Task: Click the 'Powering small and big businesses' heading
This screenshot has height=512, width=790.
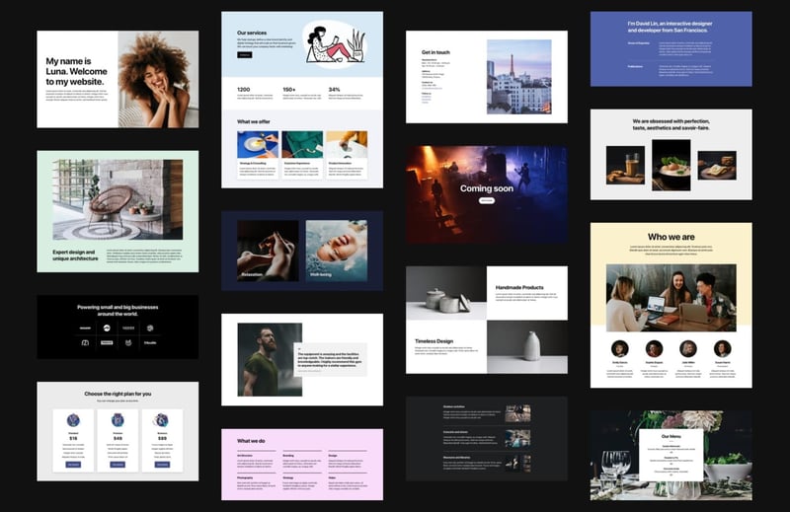Action: pos(118,310)
